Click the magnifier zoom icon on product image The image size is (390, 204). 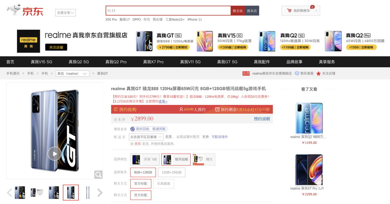(98, 175)
